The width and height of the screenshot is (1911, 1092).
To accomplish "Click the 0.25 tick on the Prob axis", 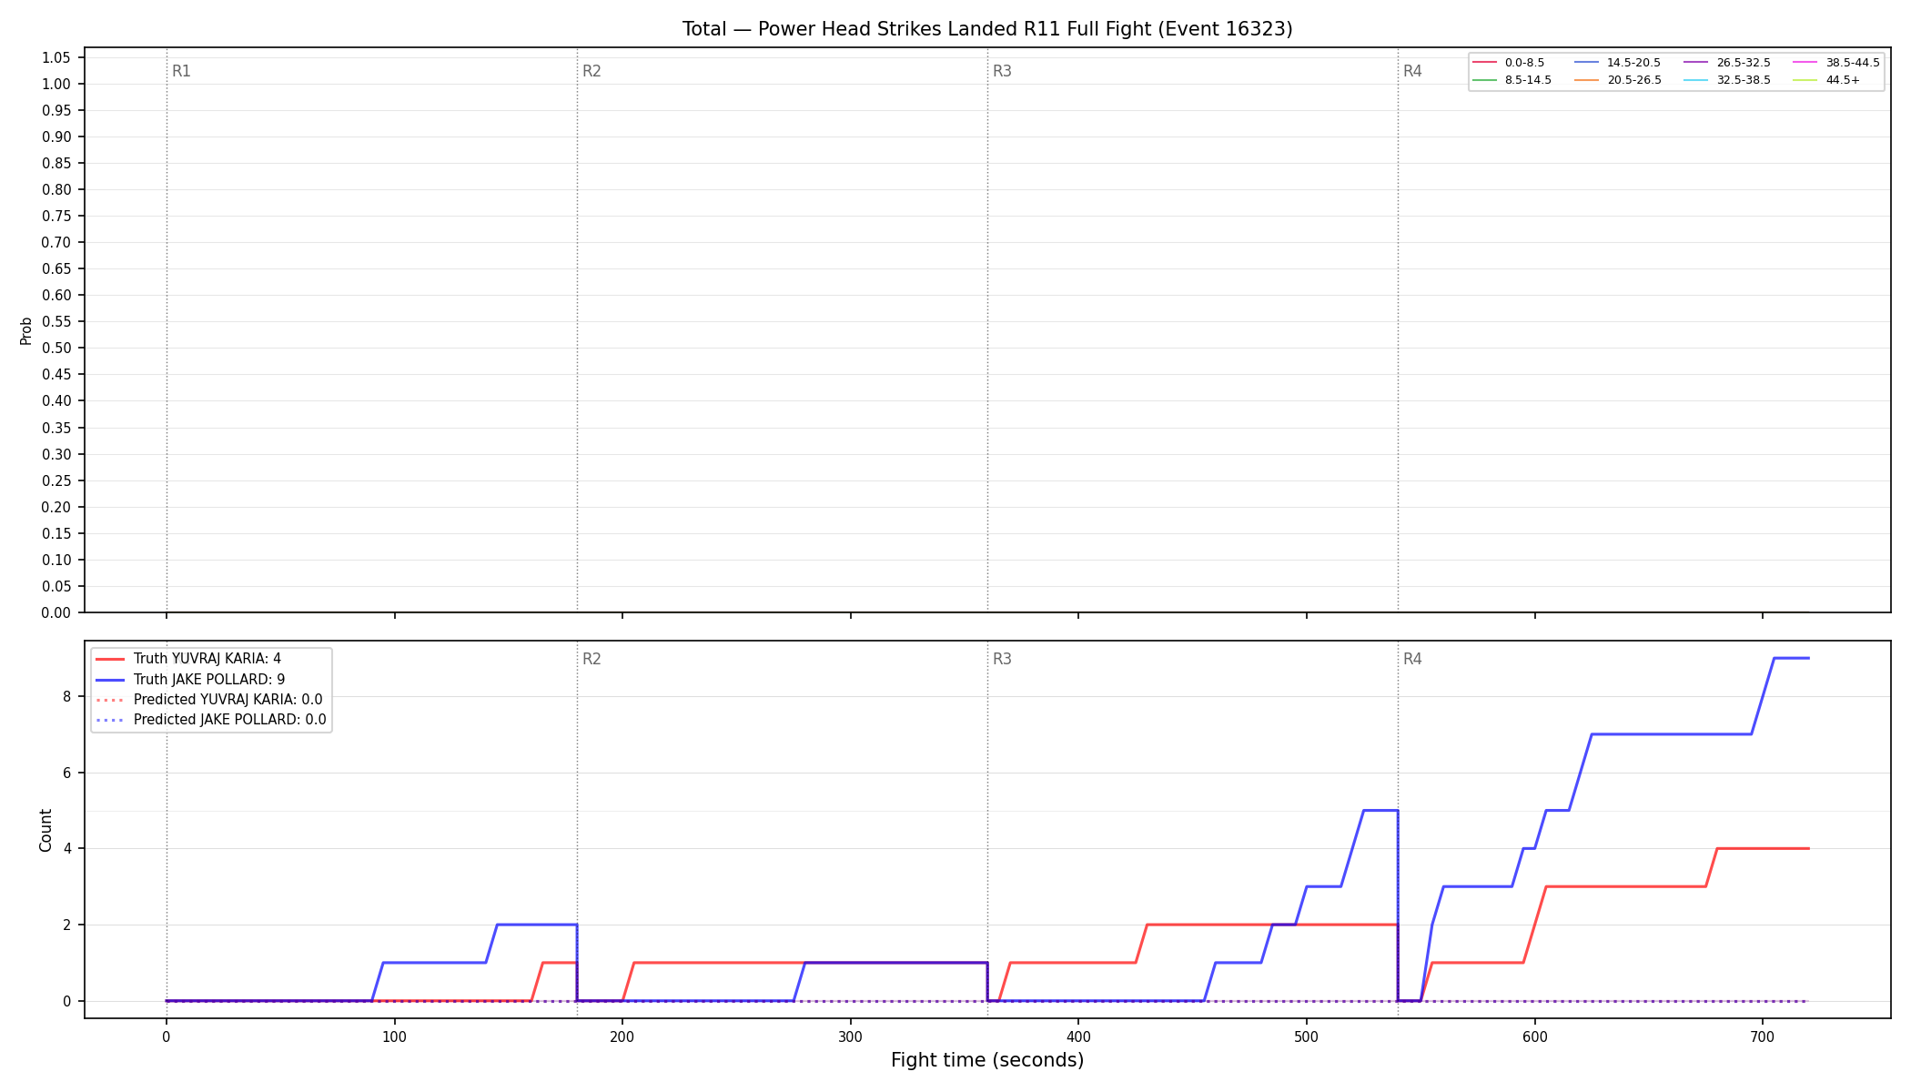I will (x=56, y=480).
